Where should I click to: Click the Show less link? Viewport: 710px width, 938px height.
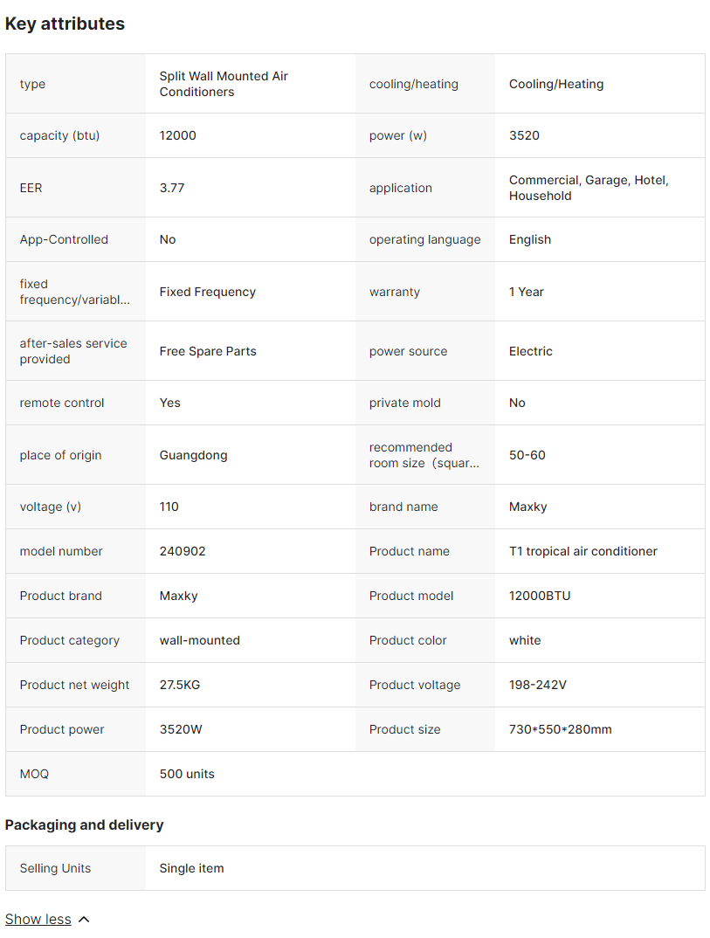(x=38, y=919)
